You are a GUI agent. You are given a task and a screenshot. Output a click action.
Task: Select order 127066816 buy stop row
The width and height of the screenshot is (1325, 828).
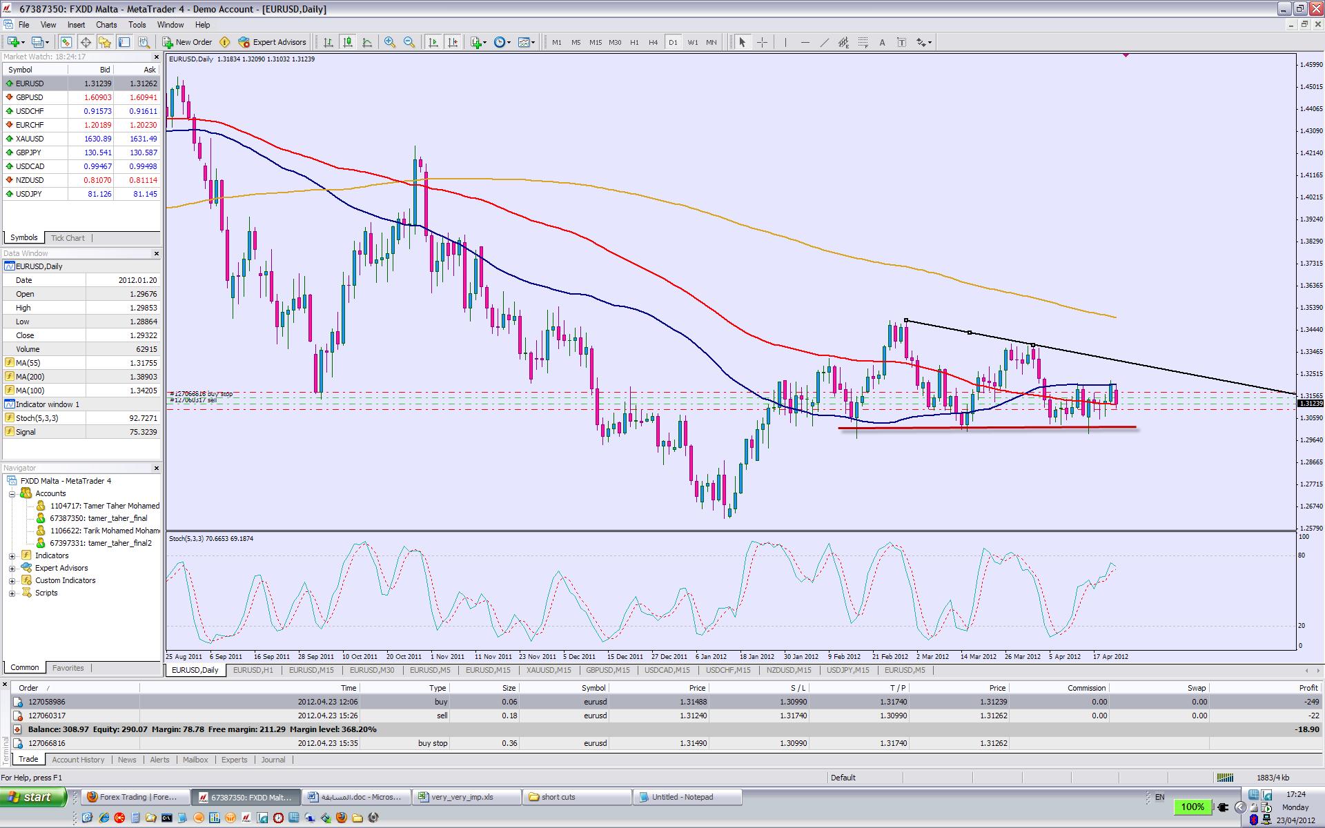click(x=662, y=743)
